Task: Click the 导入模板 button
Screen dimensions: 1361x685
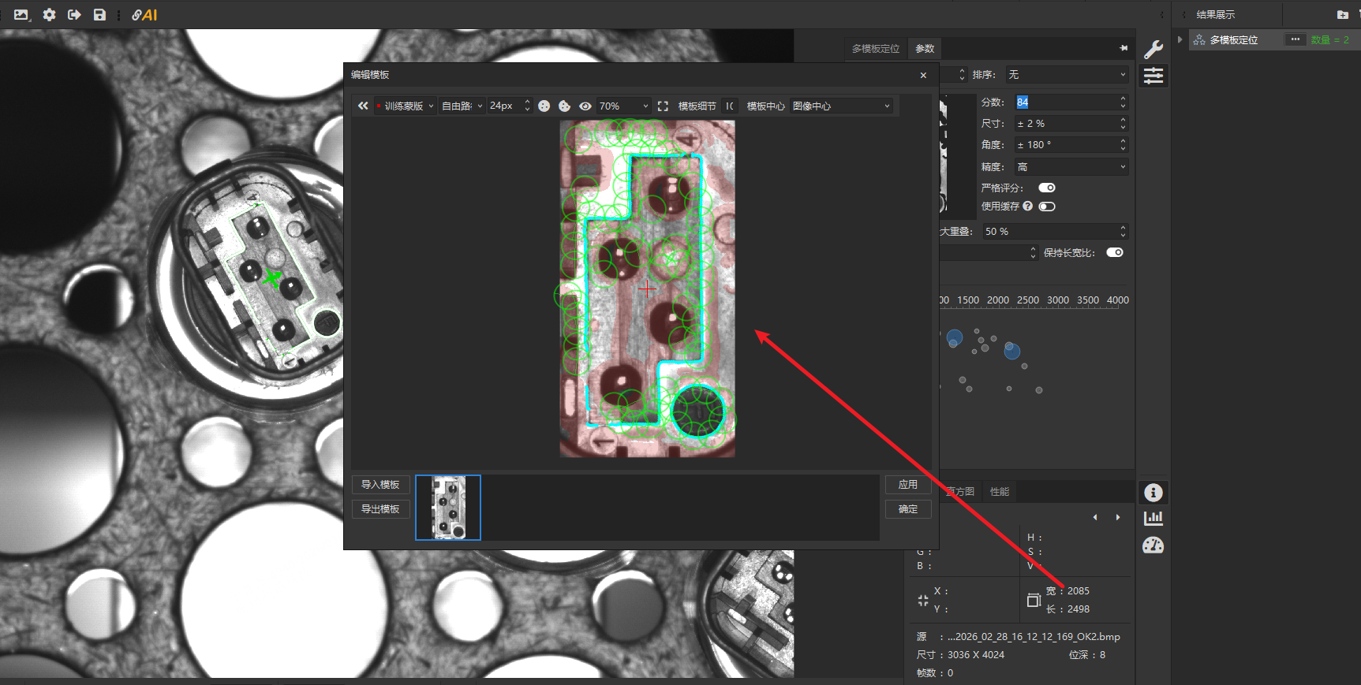Action: [x=380, y=485]
